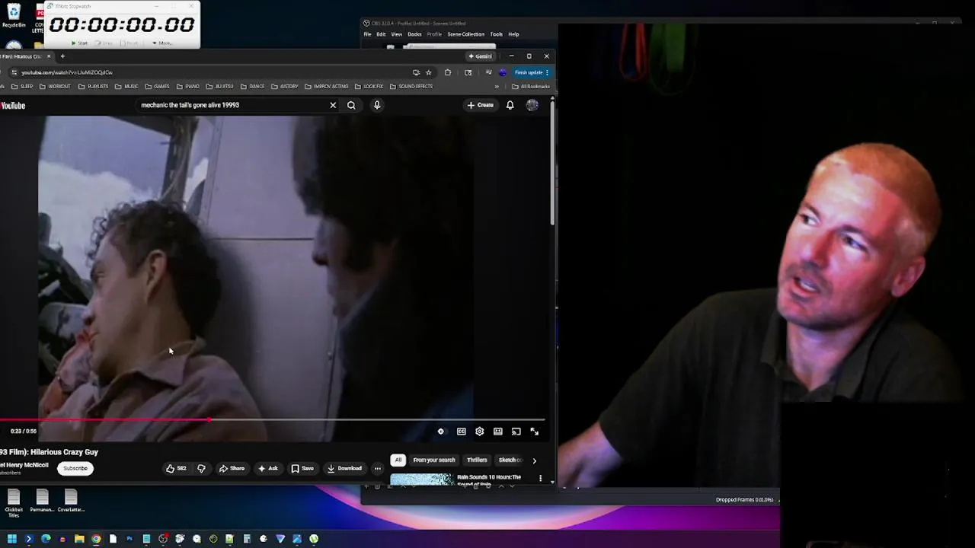The width and height of the screenshot is (975, 548).
Task: Select the All filter chip
Action: (398, 460)
